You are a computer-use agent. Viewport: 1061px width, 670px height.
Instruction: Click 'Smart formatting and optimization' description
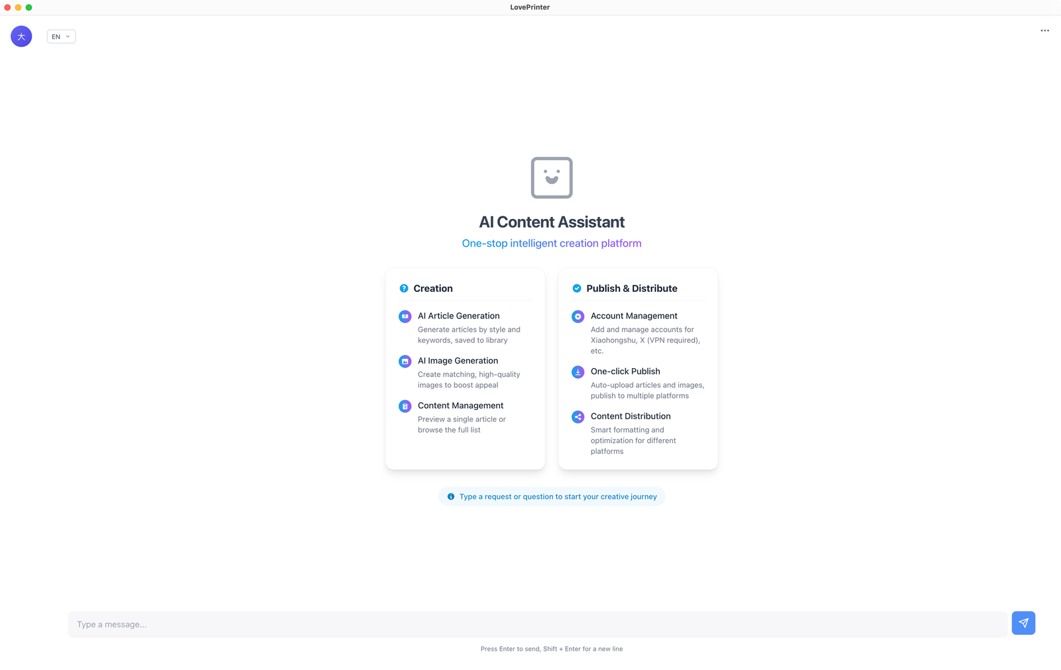click(633, 440)
